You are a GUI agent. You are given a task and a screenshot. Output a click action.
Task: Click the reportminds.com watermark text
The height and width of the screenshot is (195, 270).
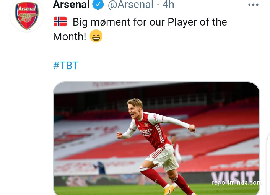[x=237, y=183]
